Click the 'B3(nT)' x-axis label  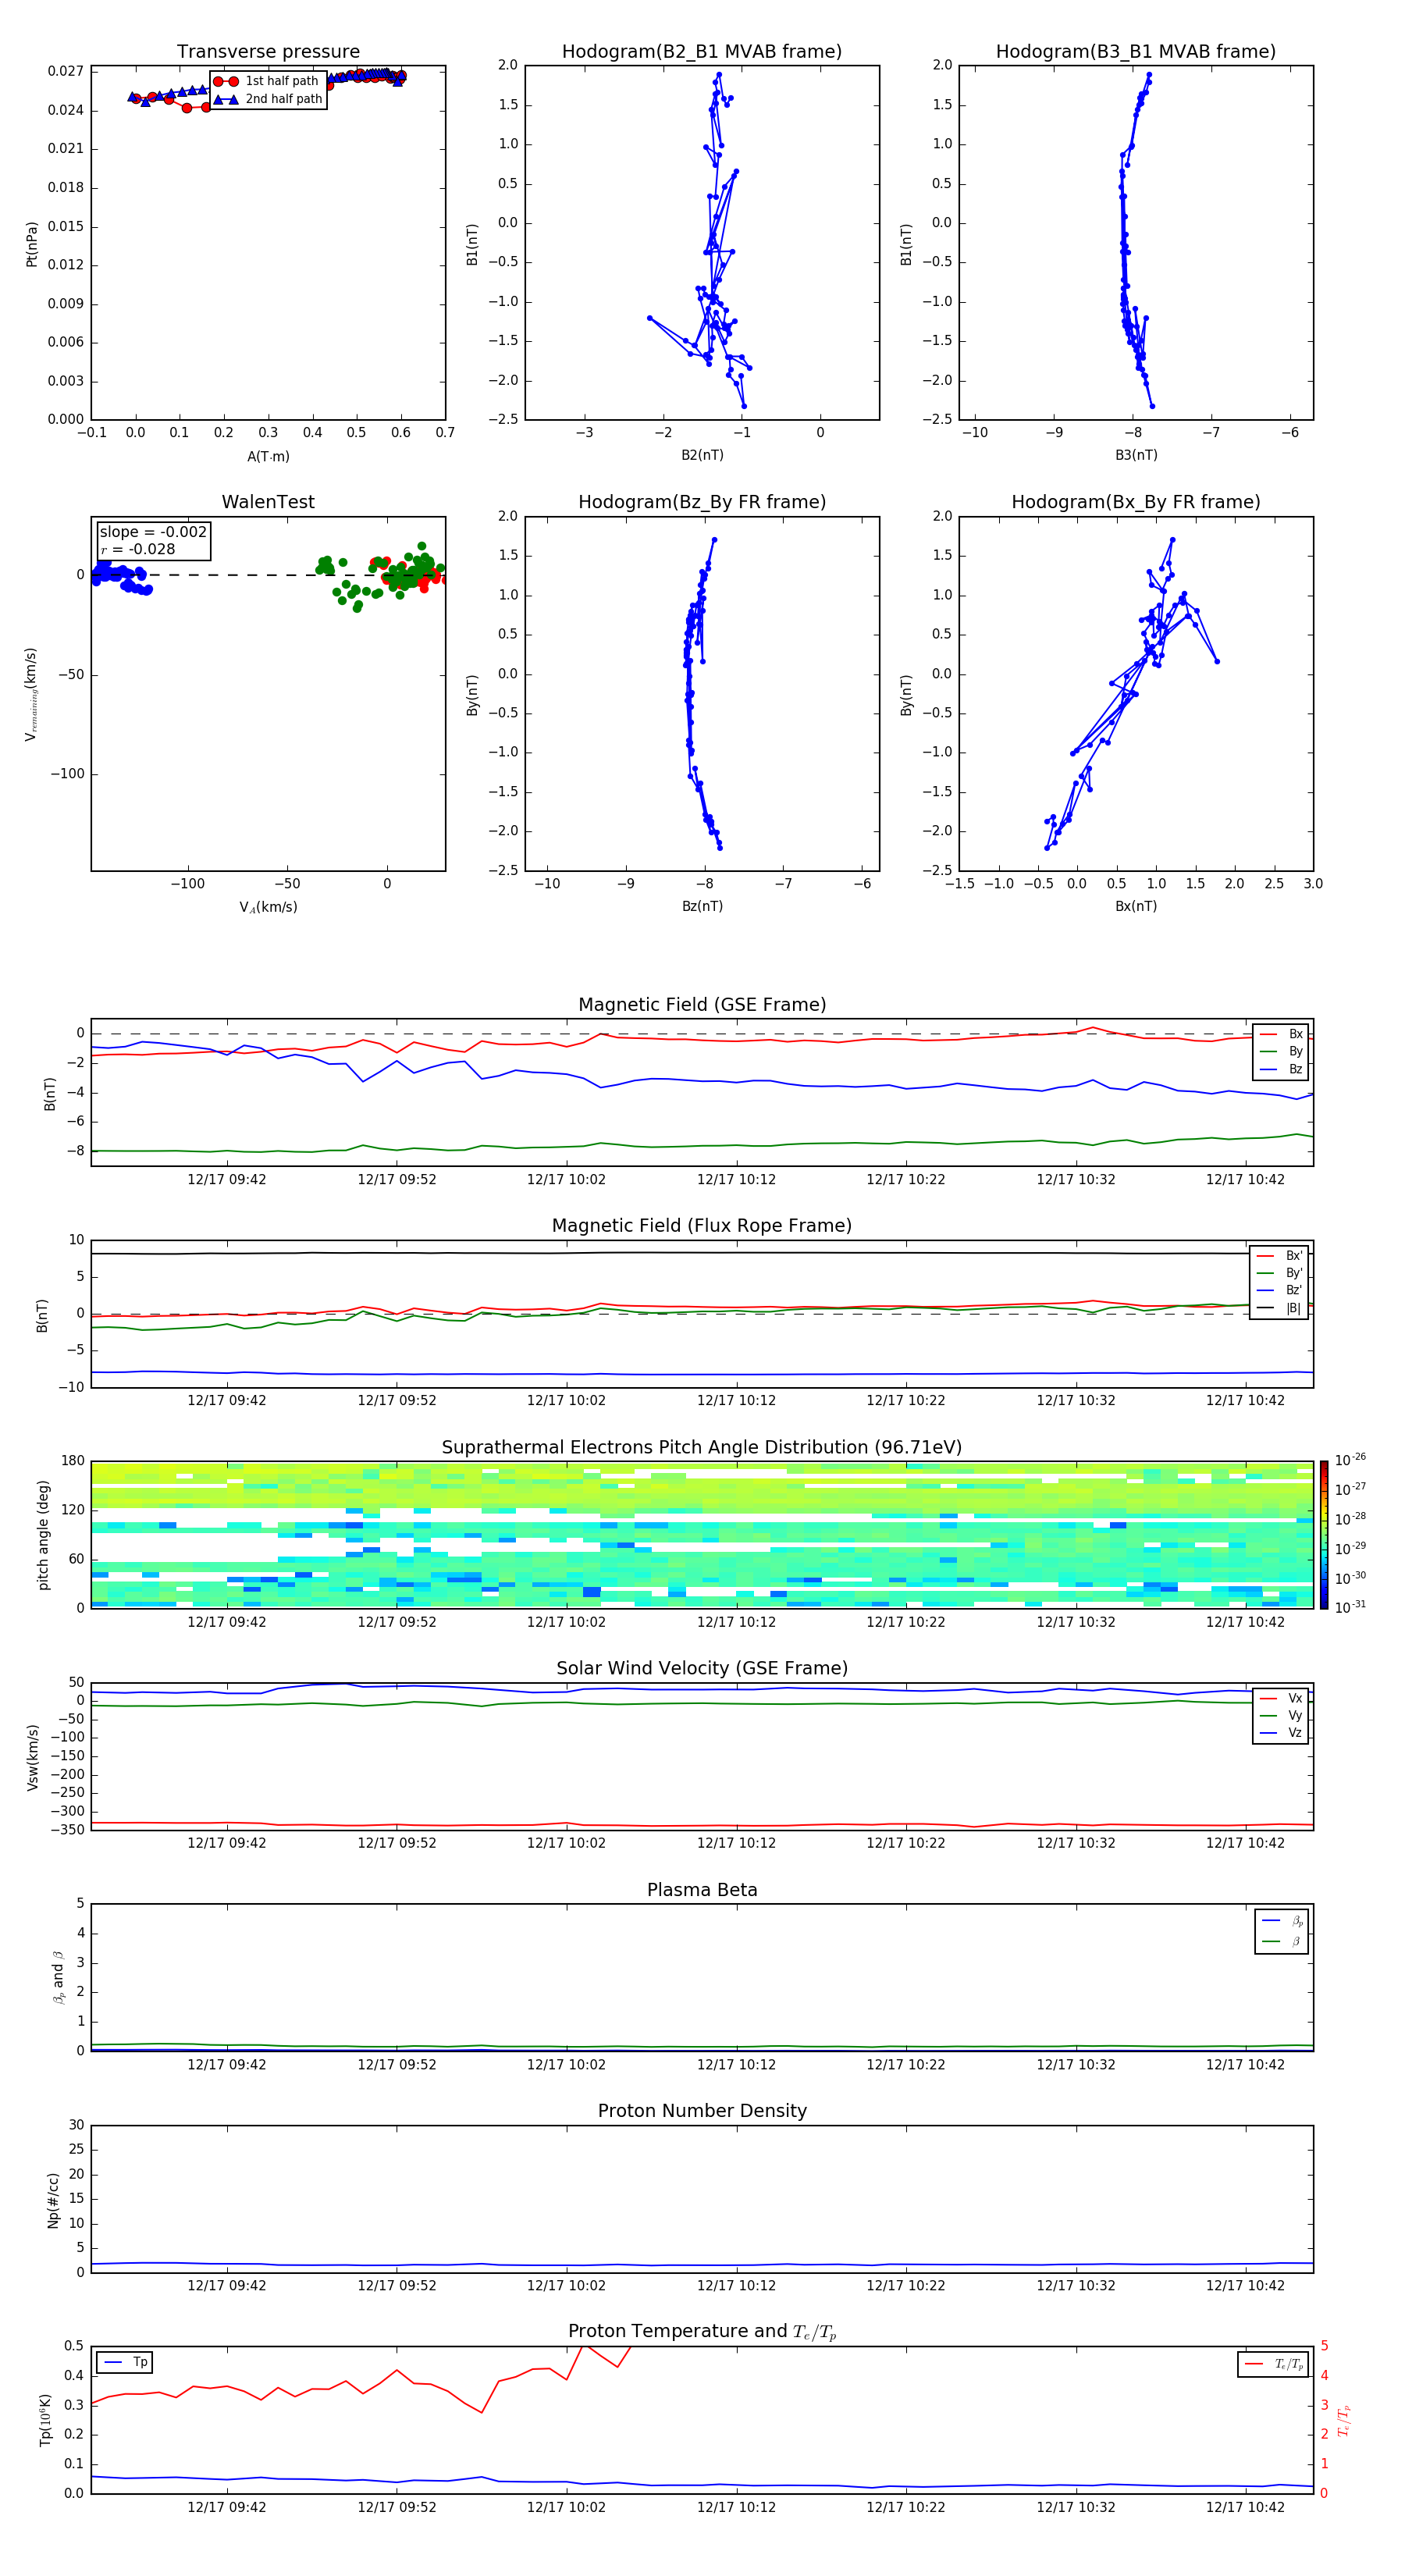pyautogui.click(x=1136, y=455)
